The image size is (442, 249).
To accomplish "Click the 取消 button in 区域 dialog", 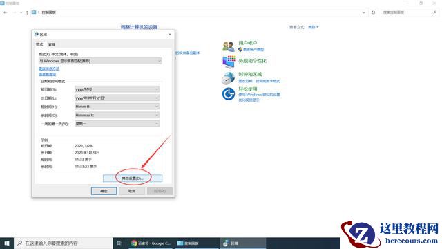I will coord(132,191).
